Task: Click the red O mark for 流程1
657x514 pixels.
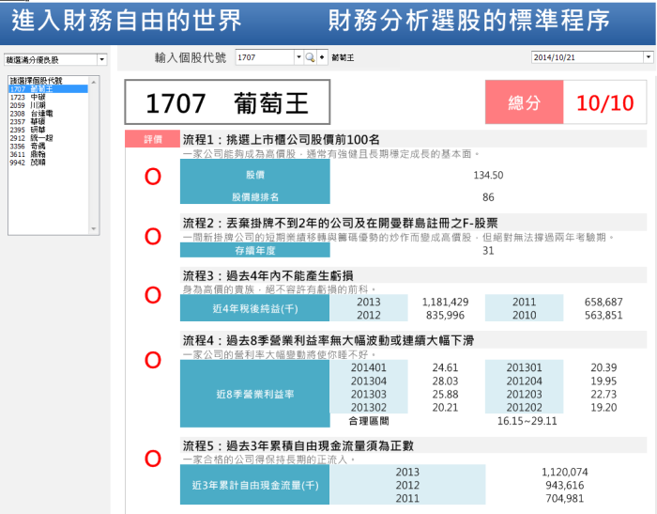Action: point(152,177)
